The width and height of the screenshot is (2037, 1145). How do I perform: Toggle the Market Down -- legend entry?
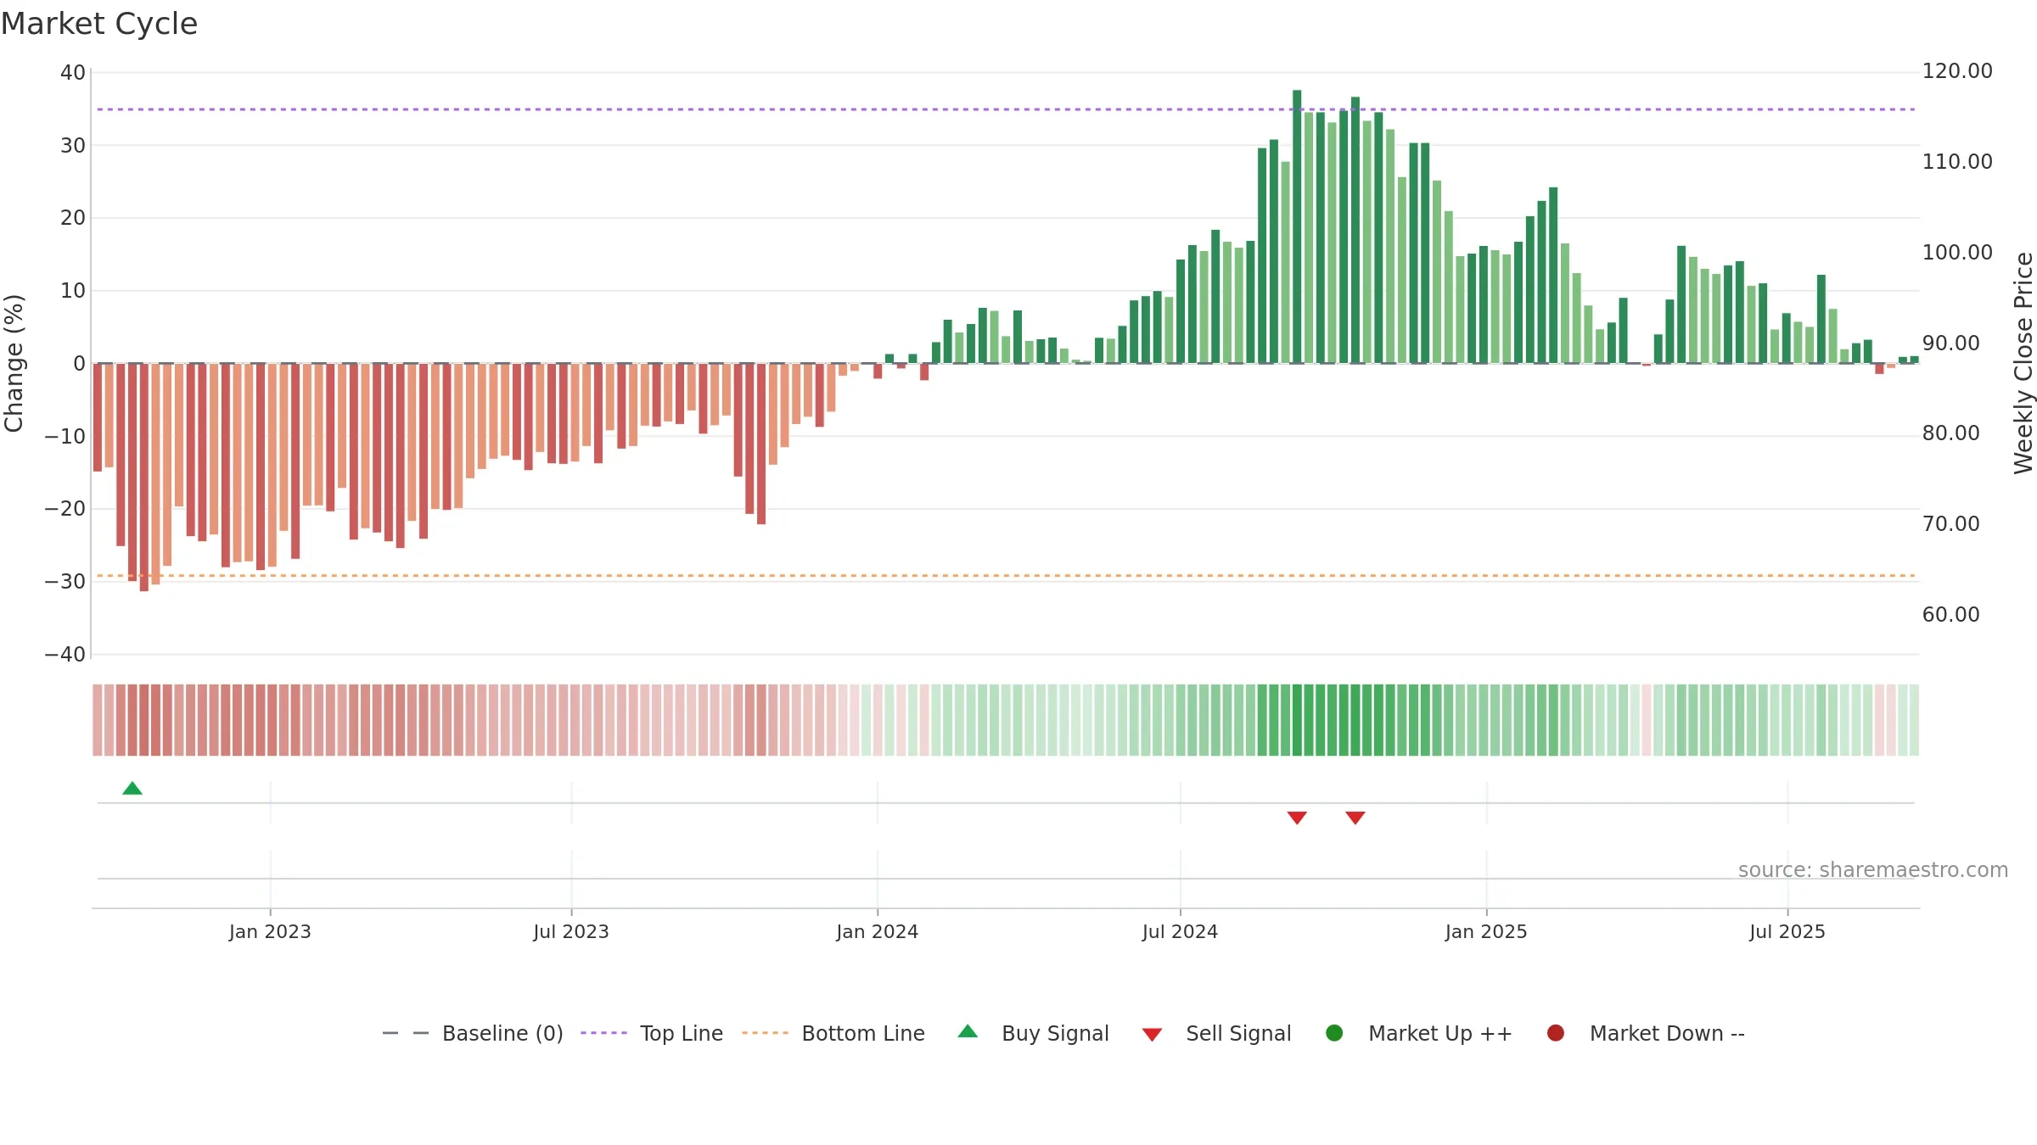(1646, 1033)
